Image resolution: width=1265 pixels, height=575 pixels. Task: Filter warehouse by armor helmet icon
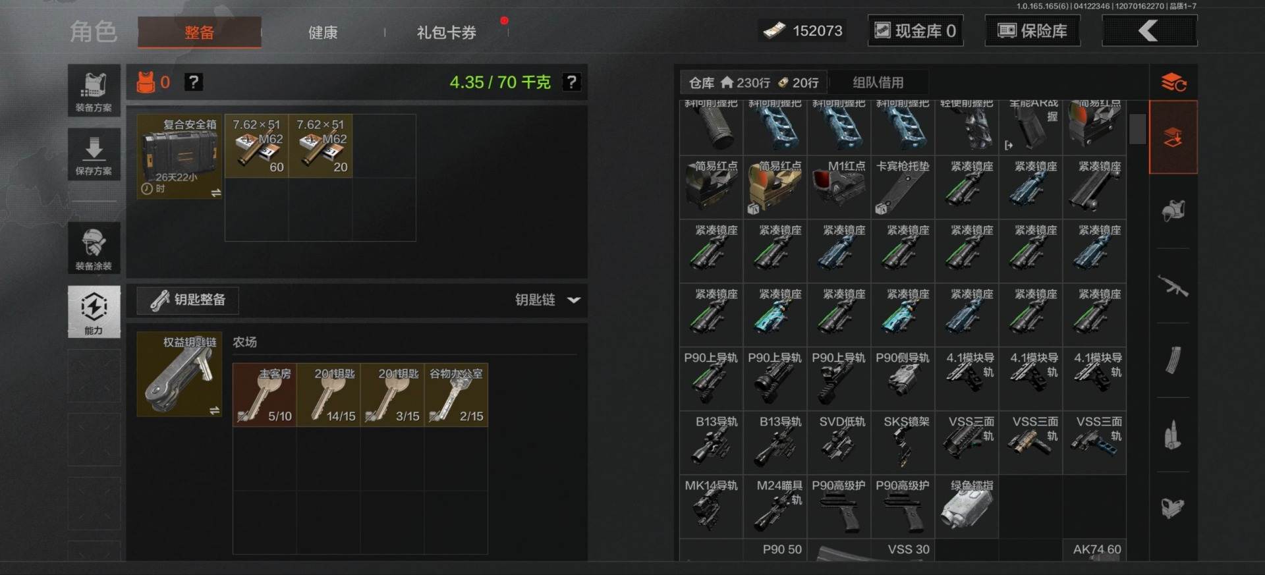(1173, 211)
